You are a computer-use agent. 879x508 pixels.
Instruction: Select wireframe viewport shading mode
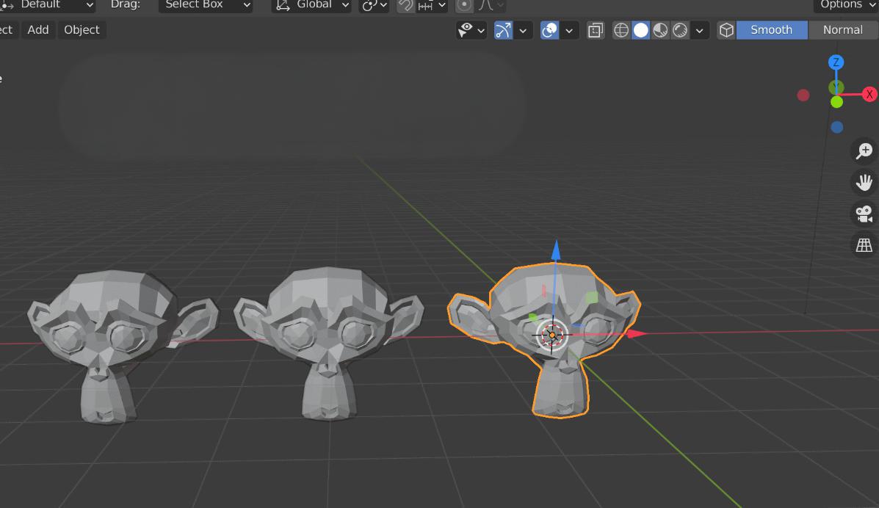(x=621, y=30)
